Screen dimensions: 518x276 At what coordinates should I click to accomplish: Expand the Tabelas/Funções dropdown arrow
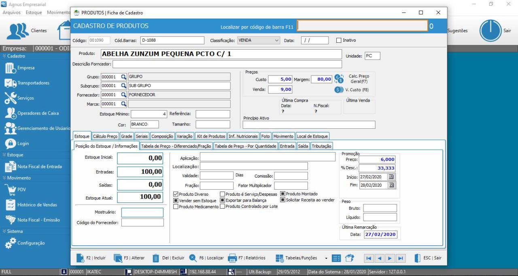pyautogui.click(x=326, y=258)
